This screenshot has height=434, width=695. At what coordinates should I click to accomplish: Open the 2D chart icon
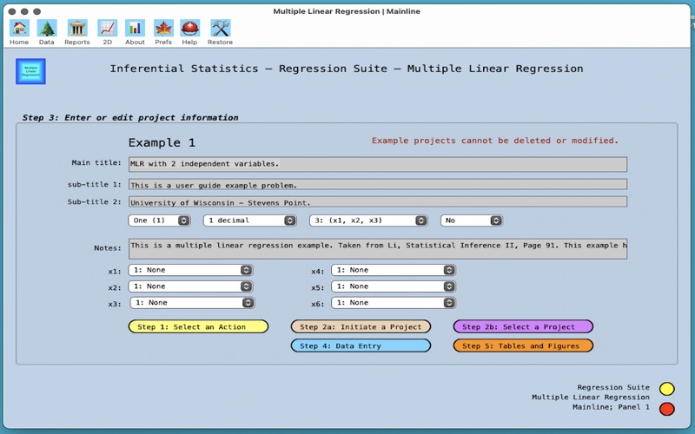[107, 29]
